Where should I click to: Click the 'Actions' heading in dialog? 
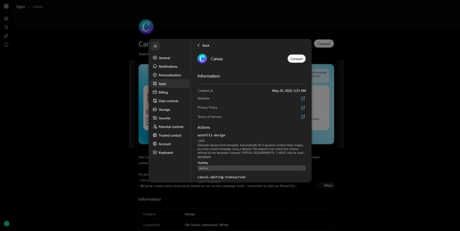(x=203, y=127)
